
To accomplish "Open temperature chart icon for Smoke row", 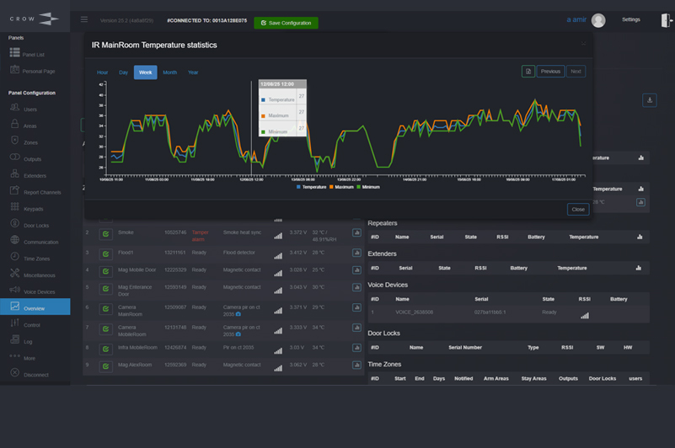I will click(356, 233).
